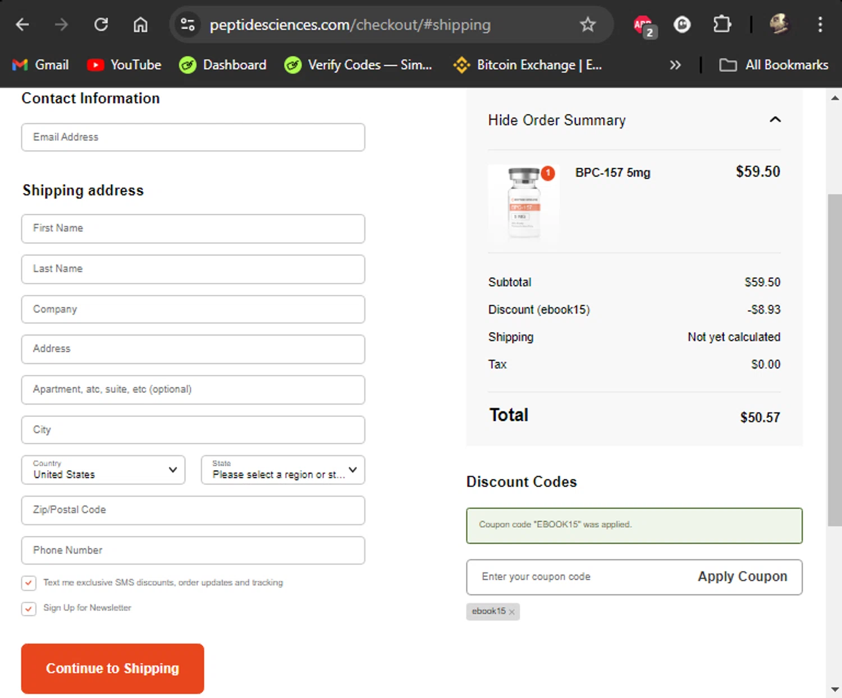
Task: Click the Email Address field
Action: click(193, 137)
